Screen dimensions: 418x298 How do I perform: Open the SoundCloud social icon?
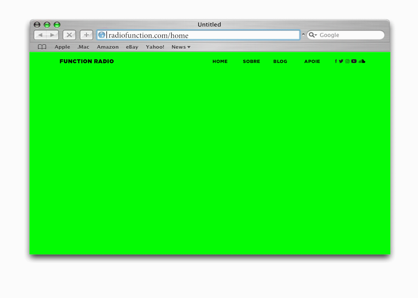pyautogui.click(x=362, y=61)
